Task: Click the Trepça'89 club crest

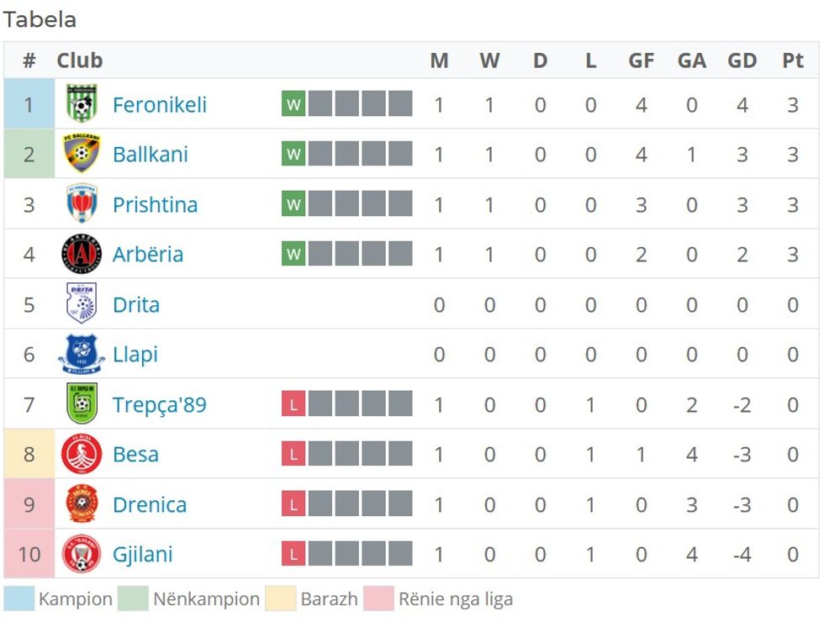Action: tap(82, 404)
